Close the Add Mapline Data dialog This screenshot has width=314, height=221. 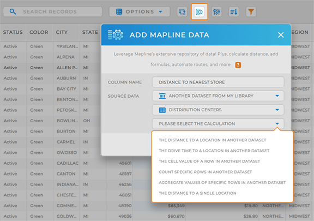point(281,35)
